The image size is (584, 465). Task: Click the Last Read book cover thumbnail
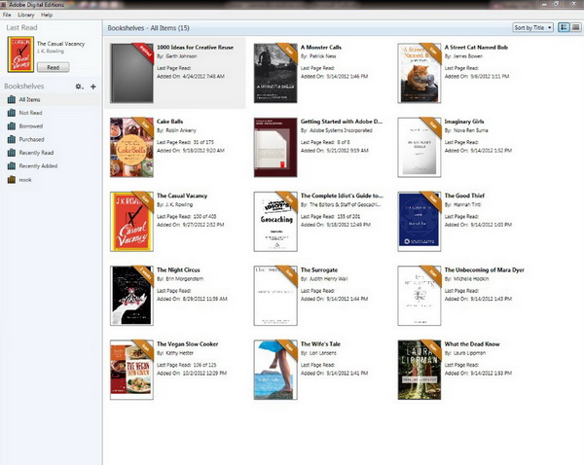pyautogui.click(x=18, y=54)
